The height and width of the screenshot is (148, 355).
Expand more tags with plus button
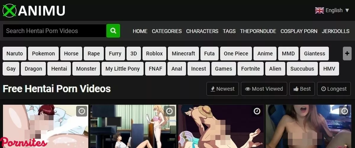pyautogui.click(x=347, y=54)
